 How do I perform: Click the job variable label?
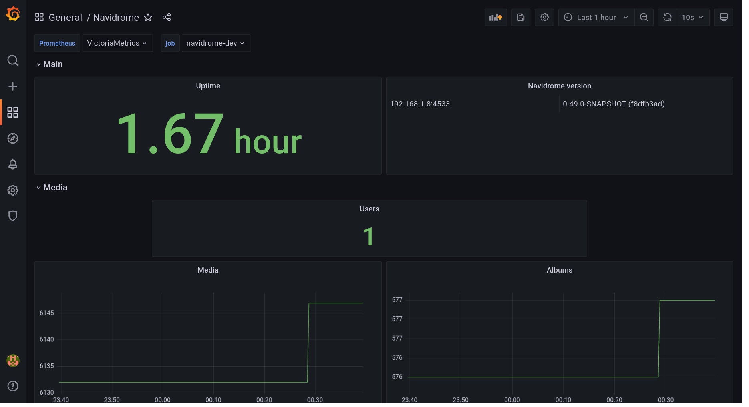point(170,43)
